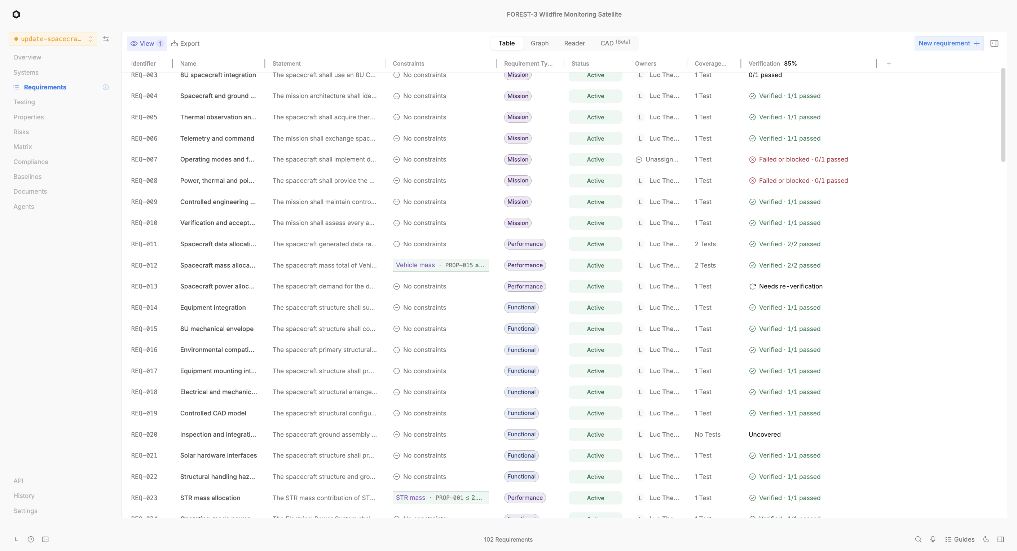Click the Requirements info circle icon

105,87
